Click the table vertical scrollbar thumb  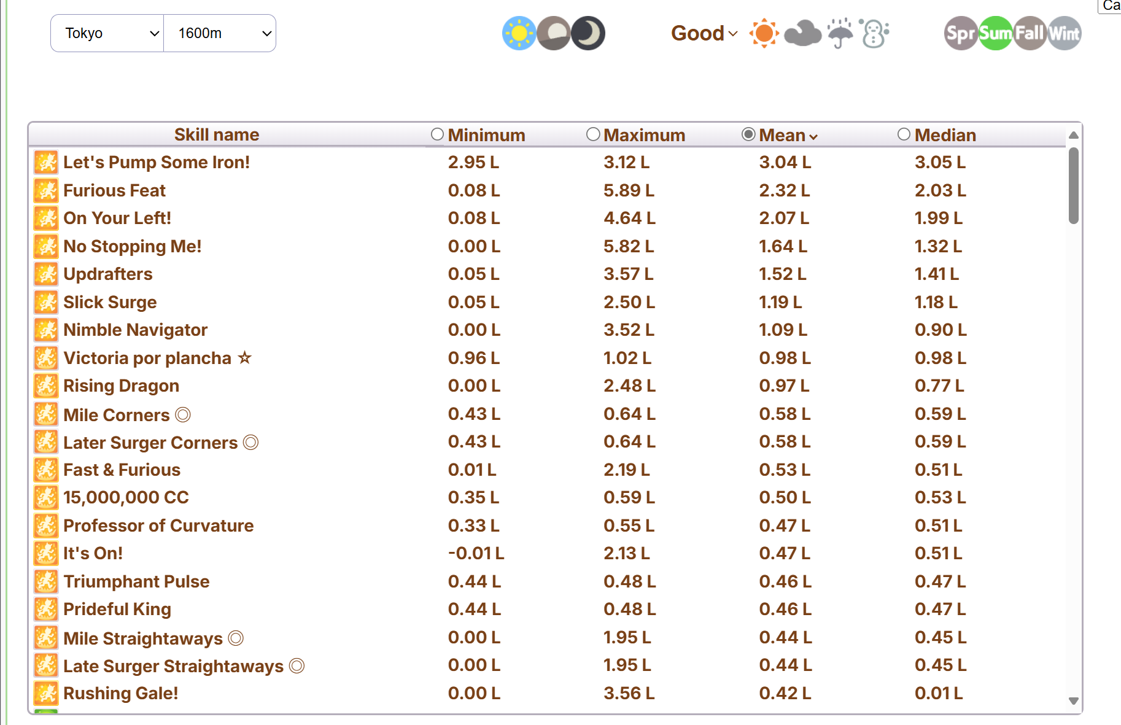(x=1073, y=186)
